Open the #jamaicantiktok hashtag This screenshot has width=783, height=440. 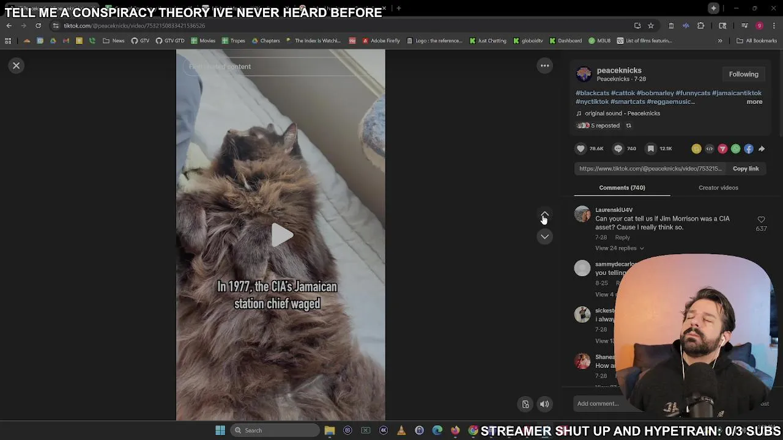737,94
